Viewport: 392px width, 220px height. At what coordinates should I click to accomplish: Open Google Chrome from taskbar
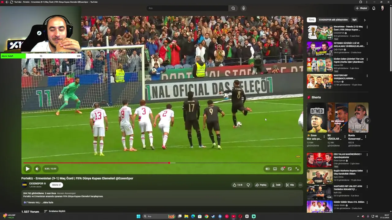[x=207, y=216]
